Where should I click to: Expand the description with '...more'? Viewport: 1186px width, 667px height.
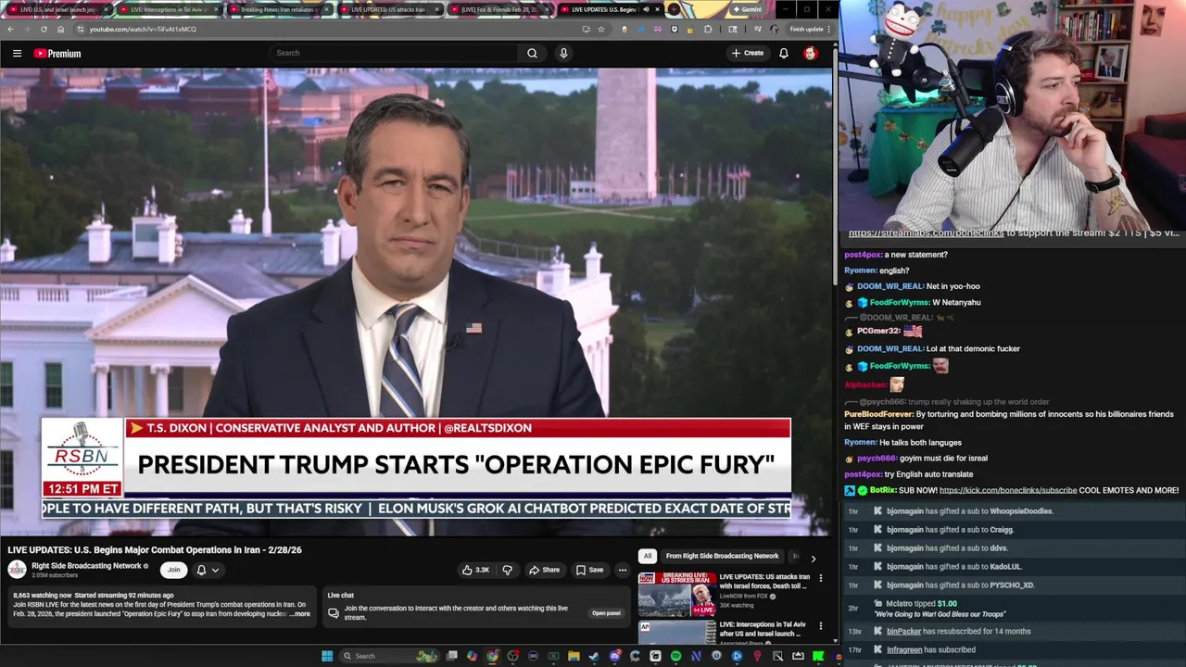(x=299, y=614)
